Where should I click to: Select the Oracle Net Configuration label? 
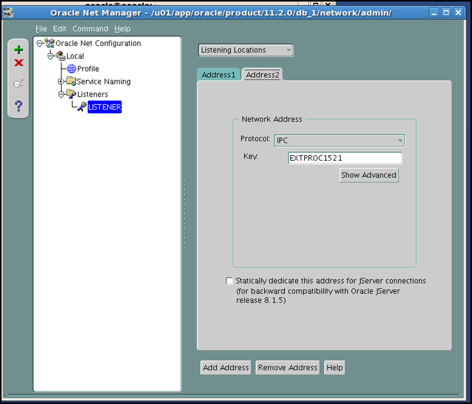click(98, 43)
